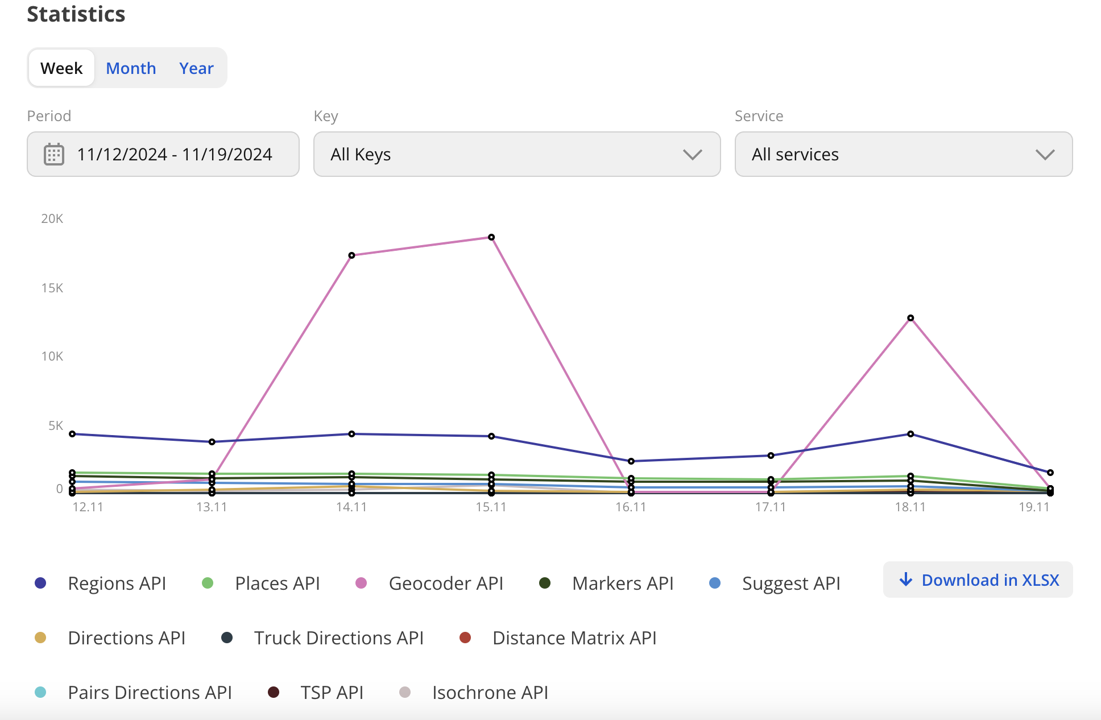Screen dimensions: 1101x720
Task: Toggle Directions API series label
Action: coord(127,638)
